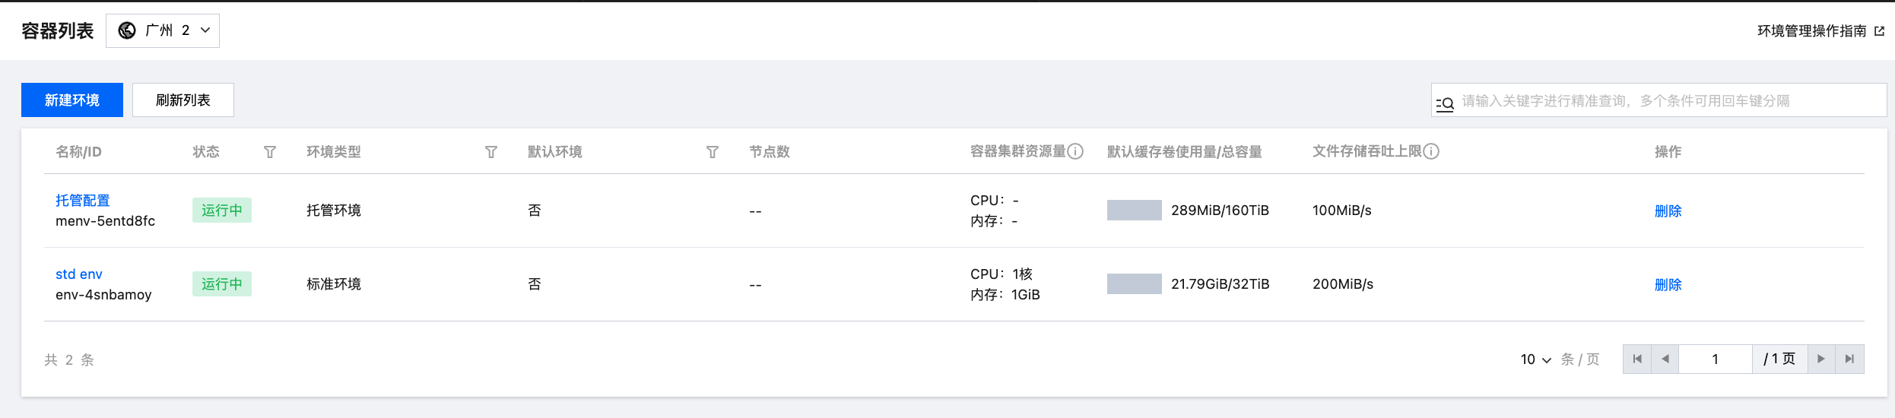Go to the previous page
The height and width of the screenshot is (418, 1895).
1665,359
